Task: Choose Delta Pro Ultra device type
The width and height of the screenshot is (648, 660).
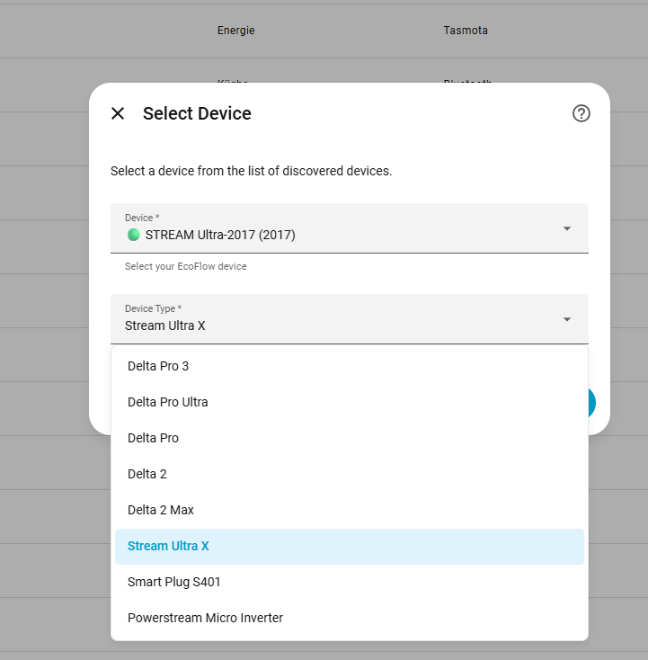Action: pyautogui.click(x=168, y=402)
